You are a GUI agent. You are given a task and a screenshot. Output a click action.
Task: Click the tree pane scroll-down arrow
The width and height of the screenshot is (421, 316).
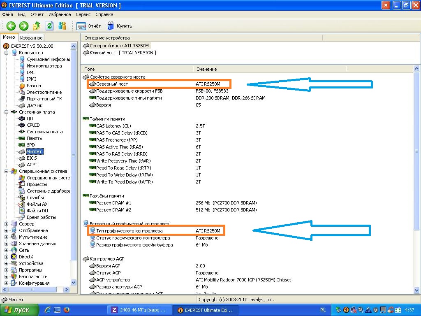(73, 282)
